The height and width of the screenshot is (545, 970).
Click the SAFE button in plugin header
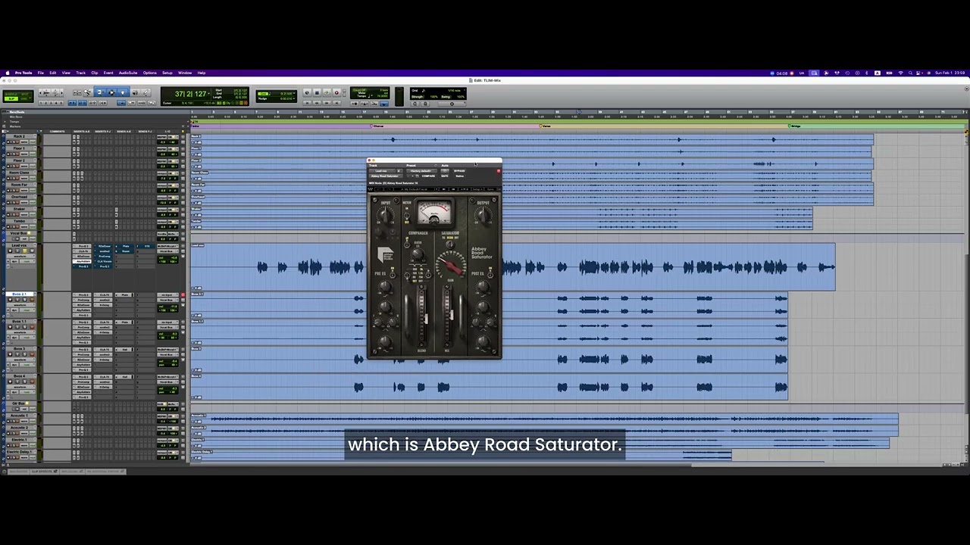pos(445,176)
